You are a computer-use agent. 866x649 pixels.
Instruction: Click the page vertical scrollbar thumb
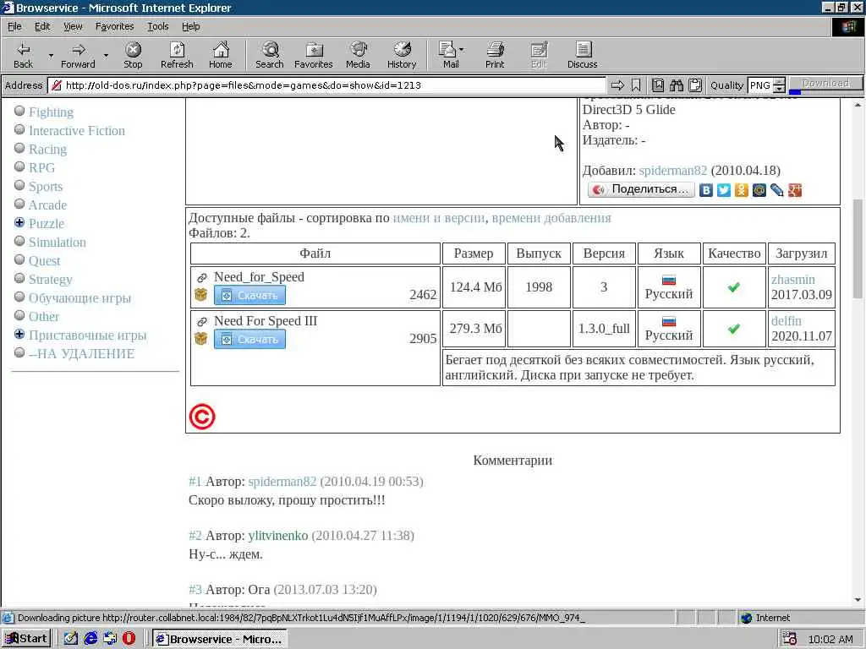(x=858, y=248)
